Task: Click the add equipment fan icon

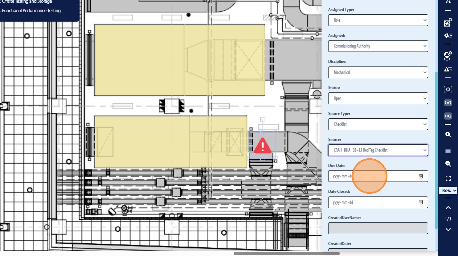Action: coord(448,23)
